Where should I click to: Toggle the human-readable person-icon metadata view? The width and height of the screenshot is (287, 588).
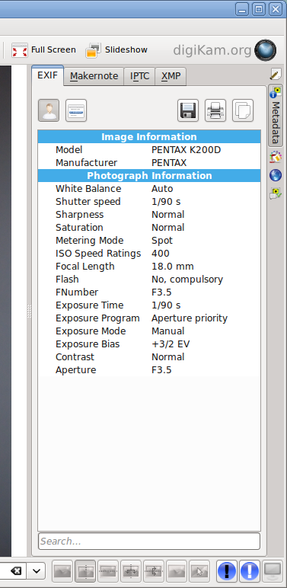[x=49, y=110]
